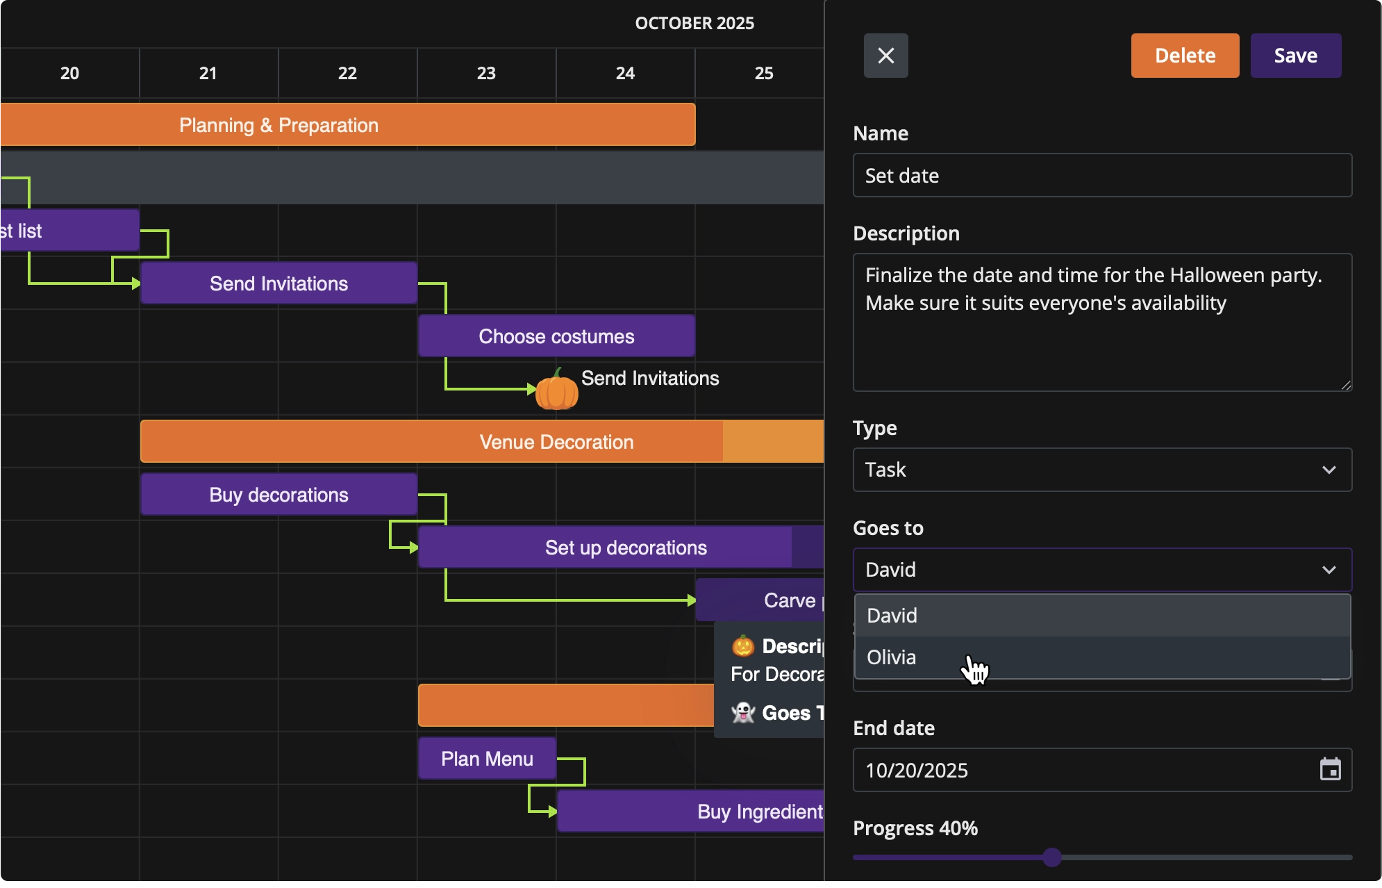Close the task details panel
Viewport: 1382px width, 888px height.
(886, 55)
